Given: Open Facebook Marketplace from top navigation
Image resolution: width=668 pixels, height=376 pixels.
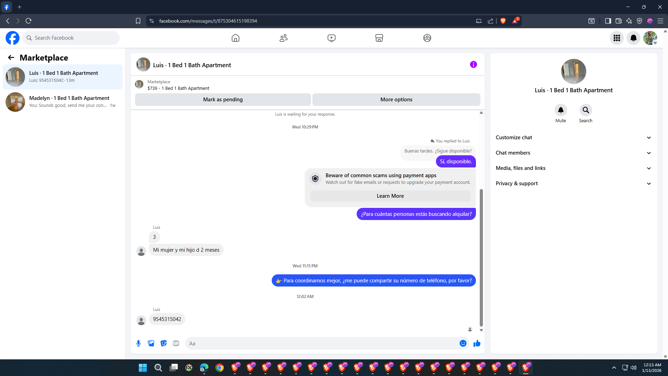Looking at the screenshot, I should click(x=379, y=38).
